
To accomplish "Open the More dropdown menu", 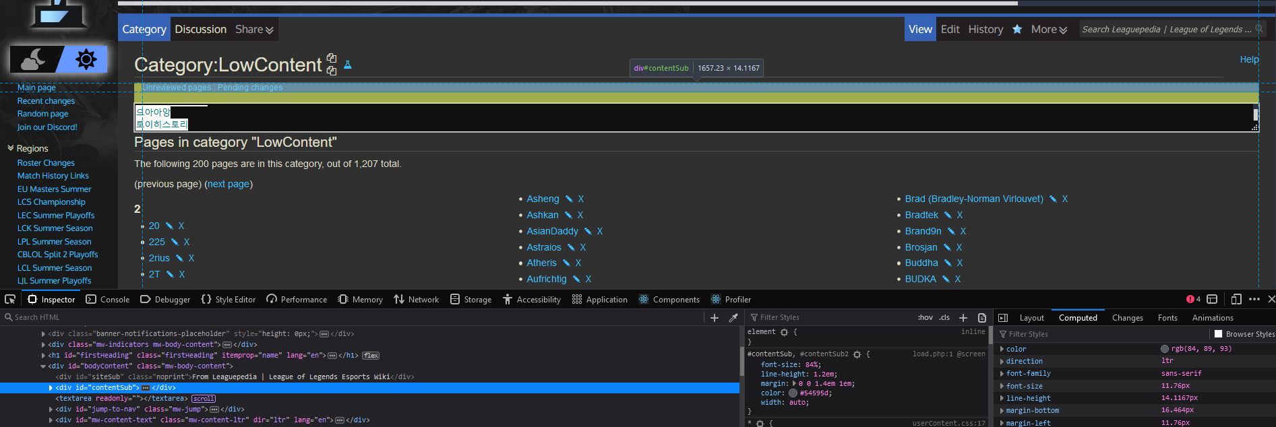I will point(1049,29).
